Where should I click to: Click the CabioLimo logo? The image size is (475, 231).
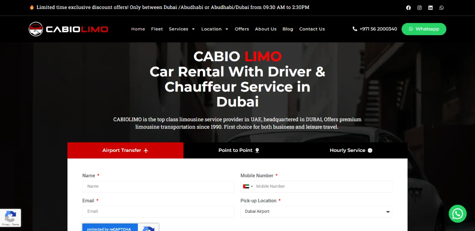point(69,29)
